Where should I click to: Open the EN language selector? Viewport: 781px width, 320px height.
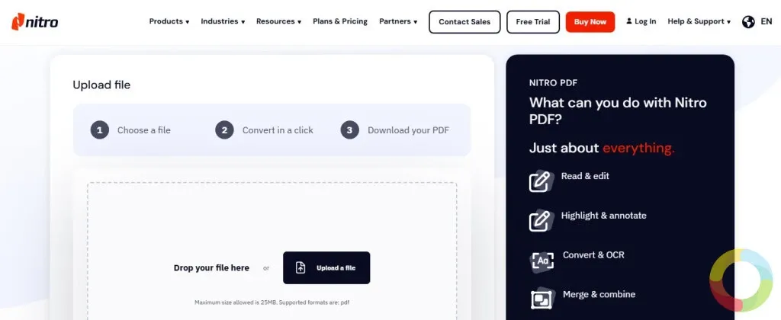pyautogui.click(x=766, y=21)
